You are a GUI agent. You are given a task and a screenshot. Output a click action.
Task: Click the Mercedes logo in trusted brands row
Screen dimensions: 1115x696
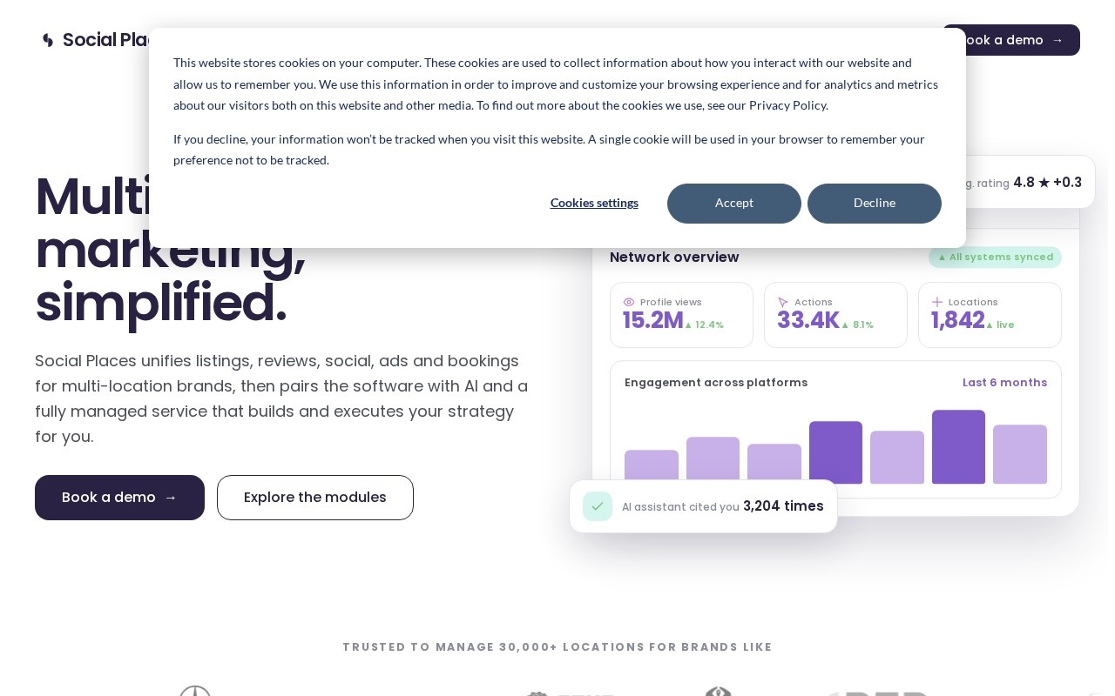click(x=195, y=692)
